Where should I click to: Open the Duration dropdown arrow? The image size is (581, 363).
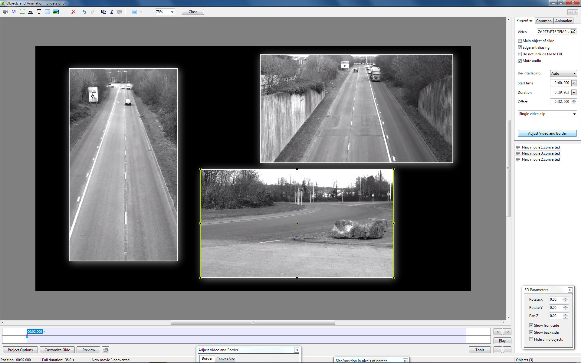pyautogui.click(x=574, y=92)
